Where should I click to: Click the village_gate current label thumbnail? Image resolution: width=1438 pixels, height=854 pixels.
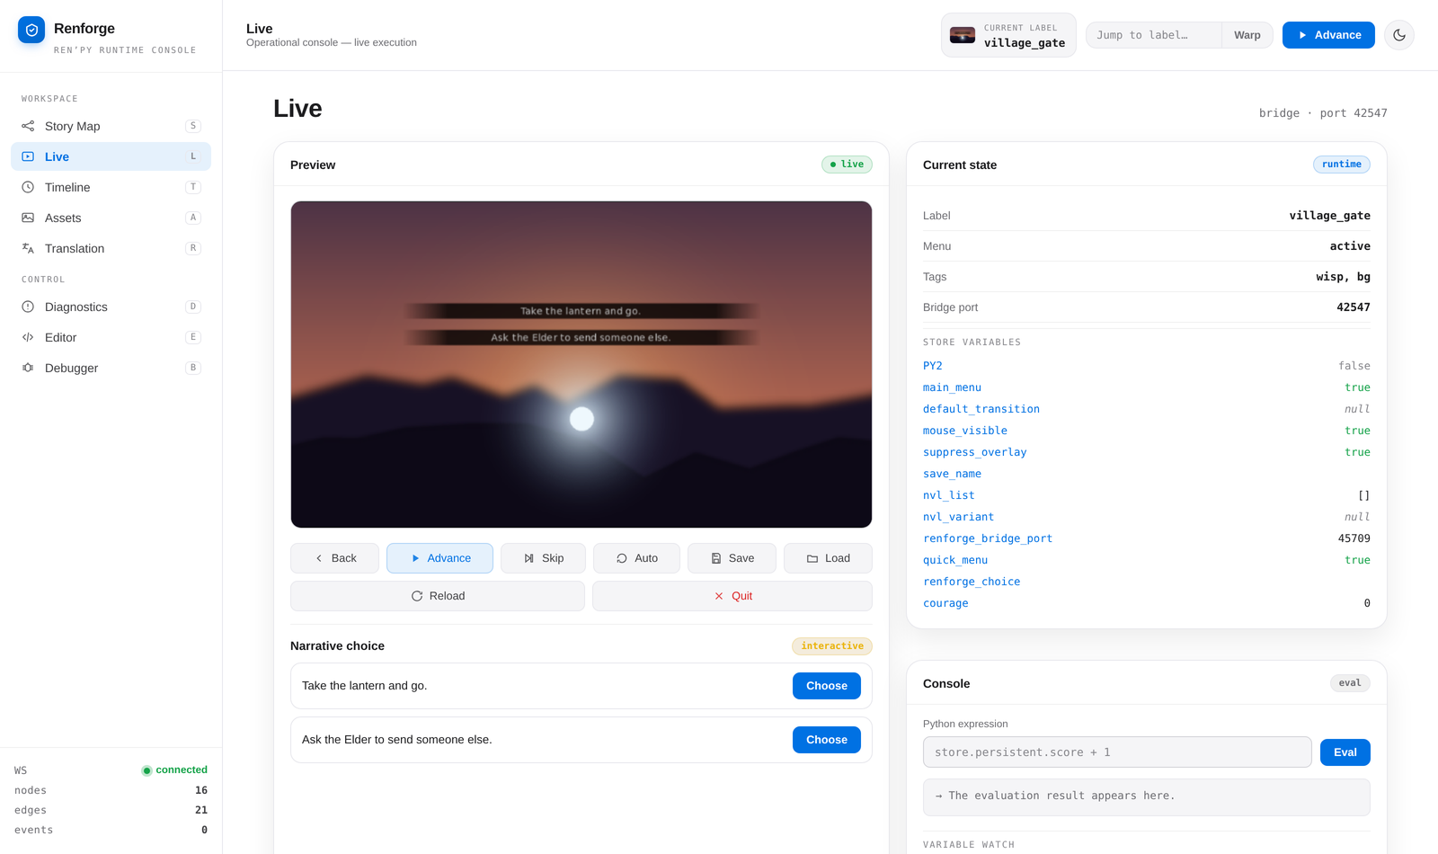coord(963,35)
